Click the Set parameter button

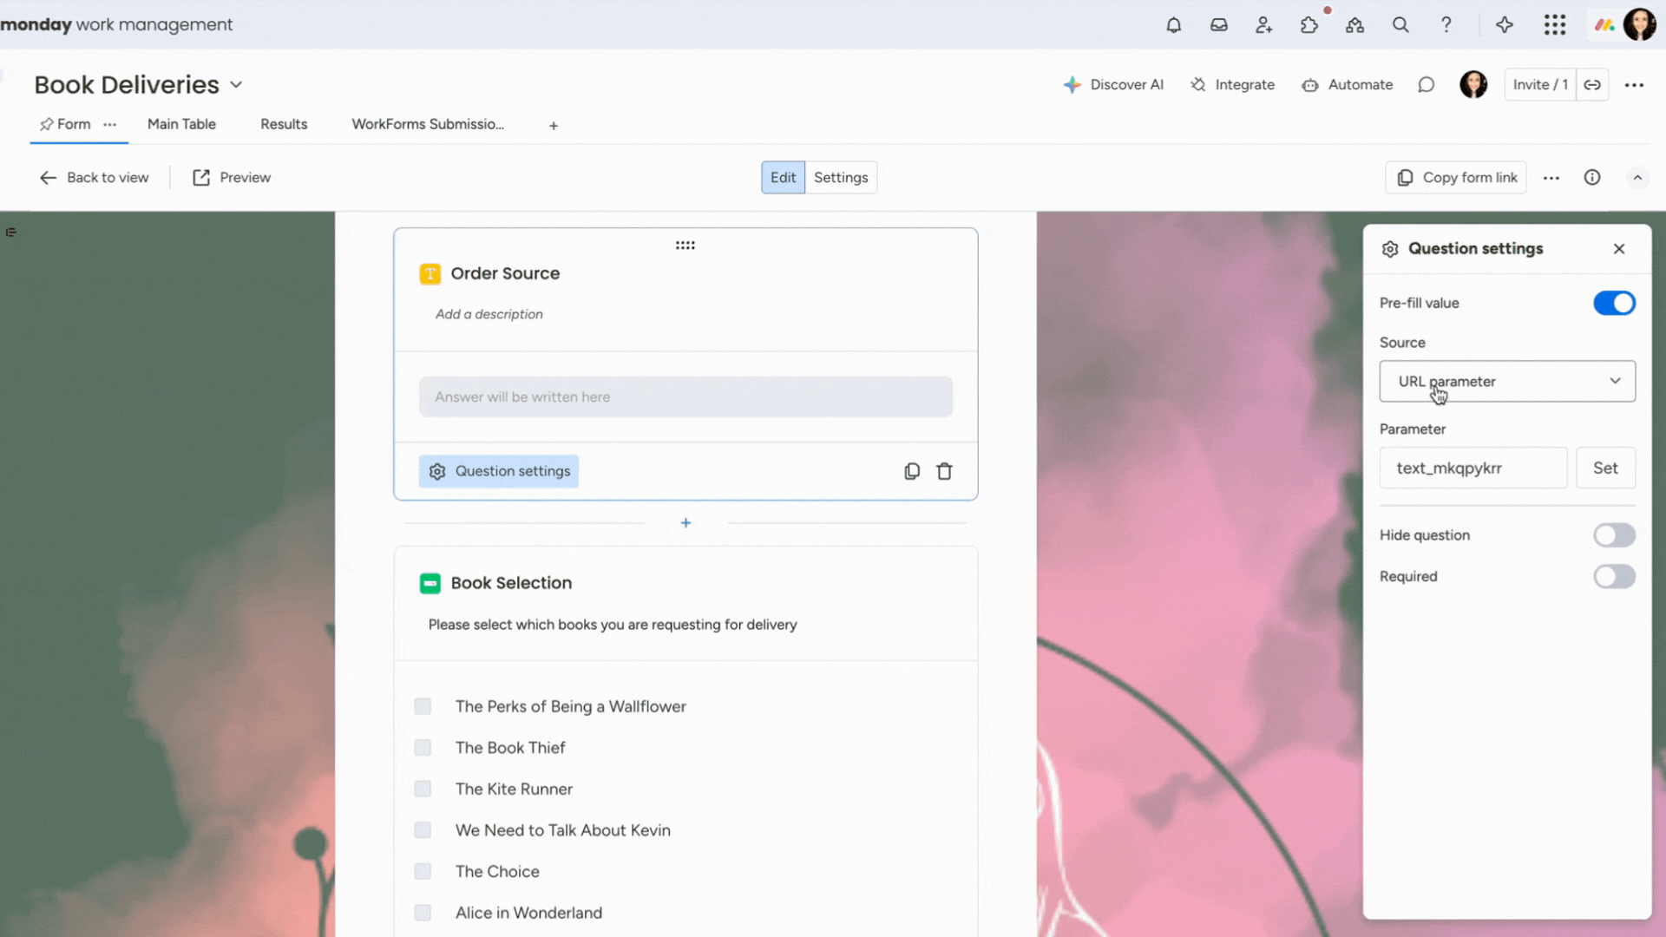pyautogui.click(x=1605, y=468)
